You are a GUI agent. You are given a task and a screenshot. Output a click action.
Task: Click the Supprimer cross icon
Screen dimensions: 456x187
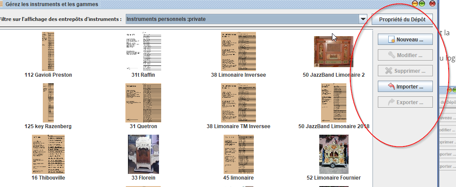pos(389,71)
